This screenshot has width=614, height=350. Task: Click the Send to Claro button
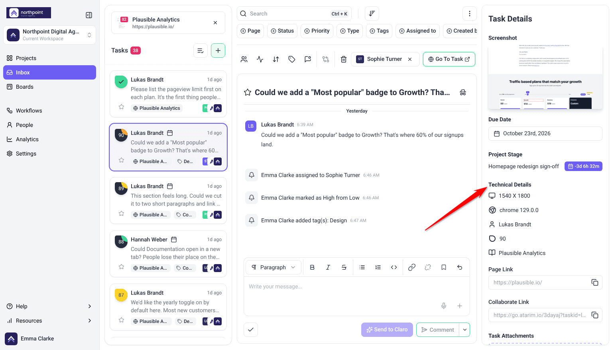(387, 330)
